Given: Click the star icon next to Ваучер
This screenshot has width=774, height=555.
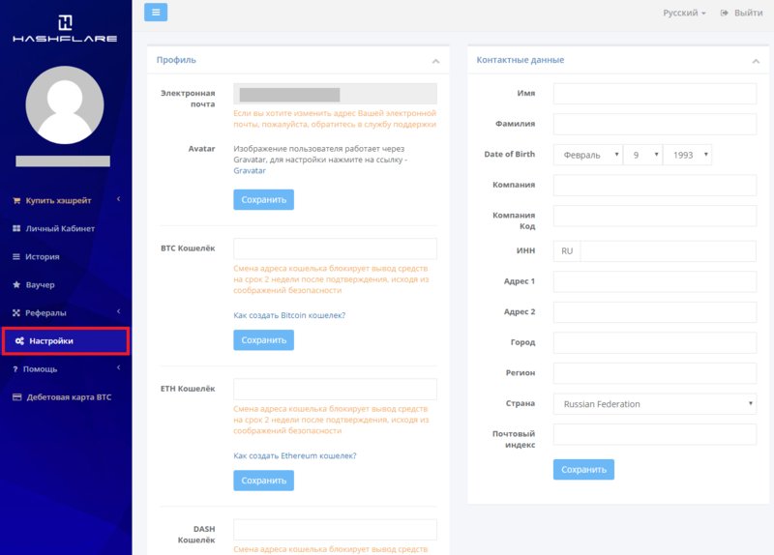Looking at the screenshot, I should tap(16, 285).
